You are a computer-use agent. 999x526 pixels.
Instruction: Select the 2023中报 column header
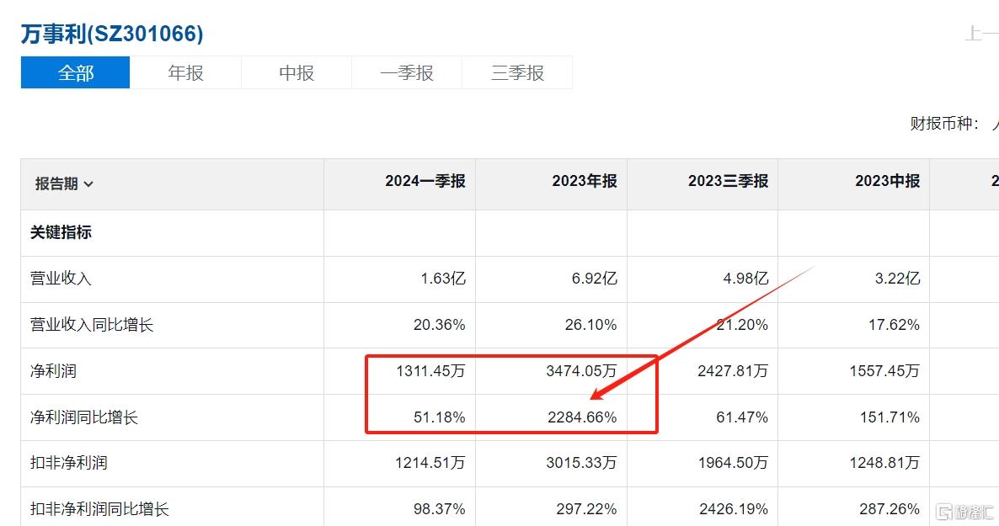[x=888, y=182]
